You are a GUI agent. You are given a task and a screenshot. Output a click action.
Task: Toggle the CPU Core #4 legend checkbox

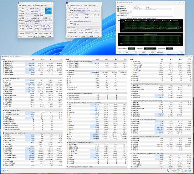162,21
